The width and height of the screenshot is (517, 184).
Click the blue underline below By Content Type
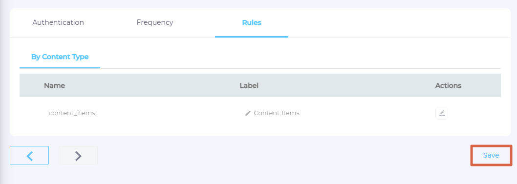pos(60,68)
